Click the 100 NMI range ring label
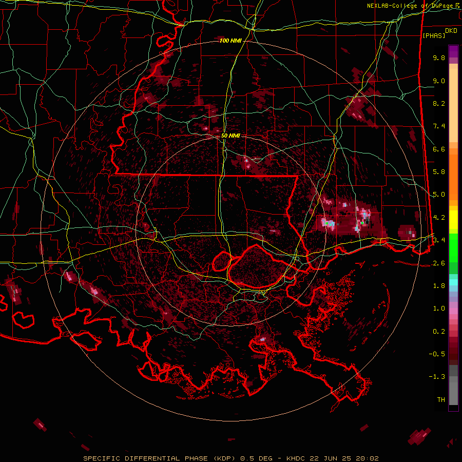462x462 pixels. [230, 41]
